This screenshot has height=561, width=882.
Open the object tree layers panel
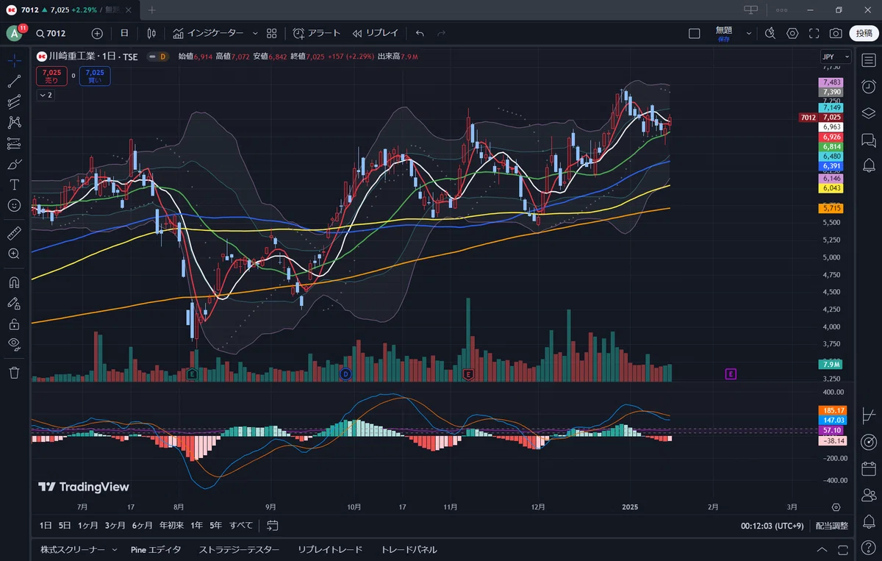[x=868, y=112]
